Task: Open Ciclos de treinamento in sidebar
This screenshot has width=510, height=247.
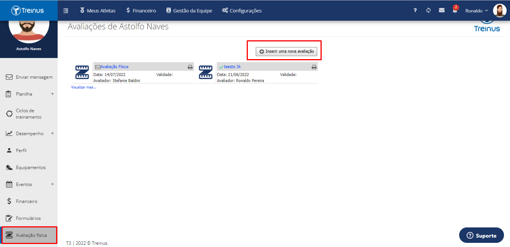Action: click(x=29, y=114)
